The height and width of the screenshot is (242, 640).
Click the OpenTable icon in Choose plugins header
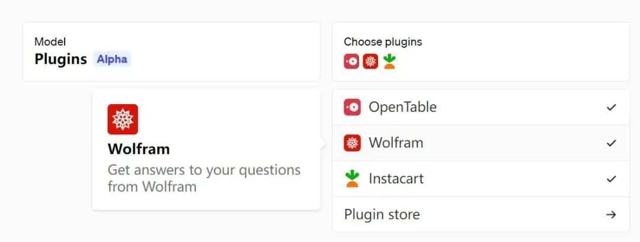click(x=351, y=62)
